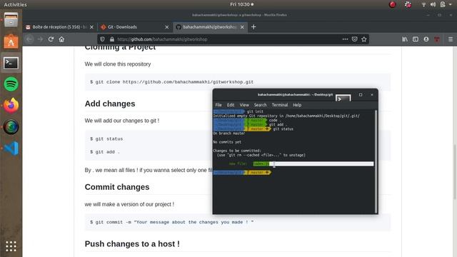Screen dimensions: 457x257
Task: Reload the GitHub page
Action: click(x=51, y=39)
